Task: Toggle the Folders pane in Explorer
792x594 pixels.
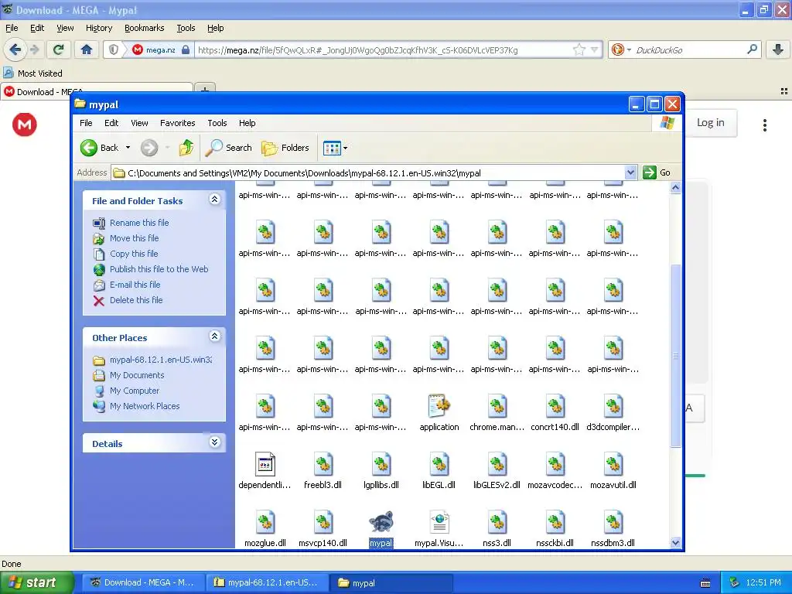Action: tap(285, 148)
